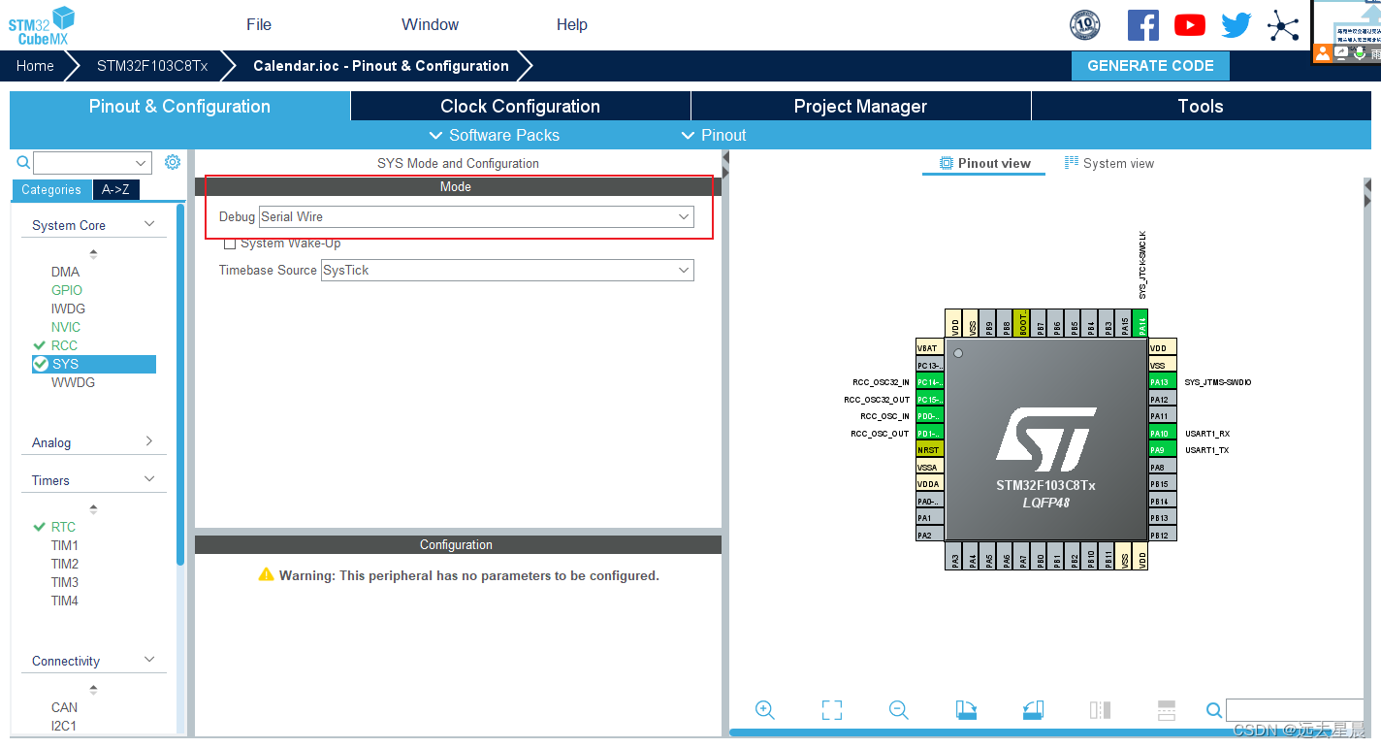Rotate the chip counterclockwise
Screen dimensions: 1381x748
pos(1033,709)
